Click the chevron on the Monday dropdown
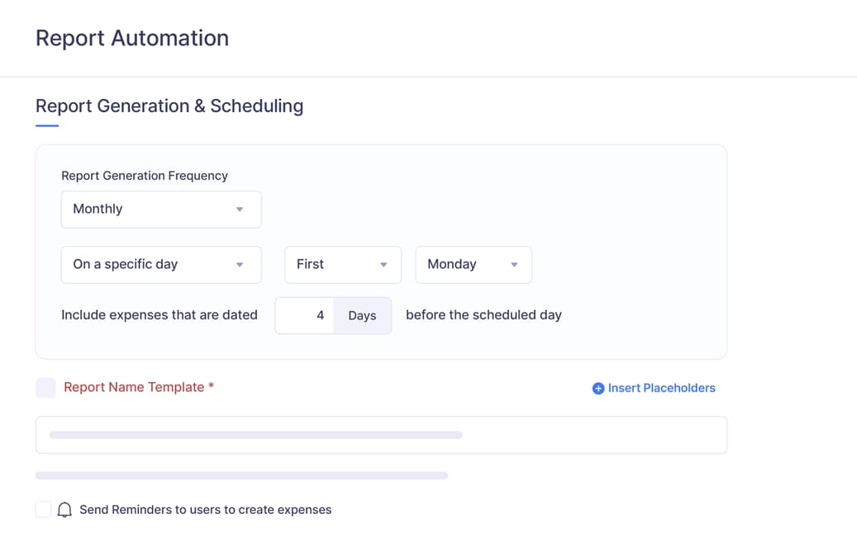This screenshot has width=857, height=547. pos(513,265)
